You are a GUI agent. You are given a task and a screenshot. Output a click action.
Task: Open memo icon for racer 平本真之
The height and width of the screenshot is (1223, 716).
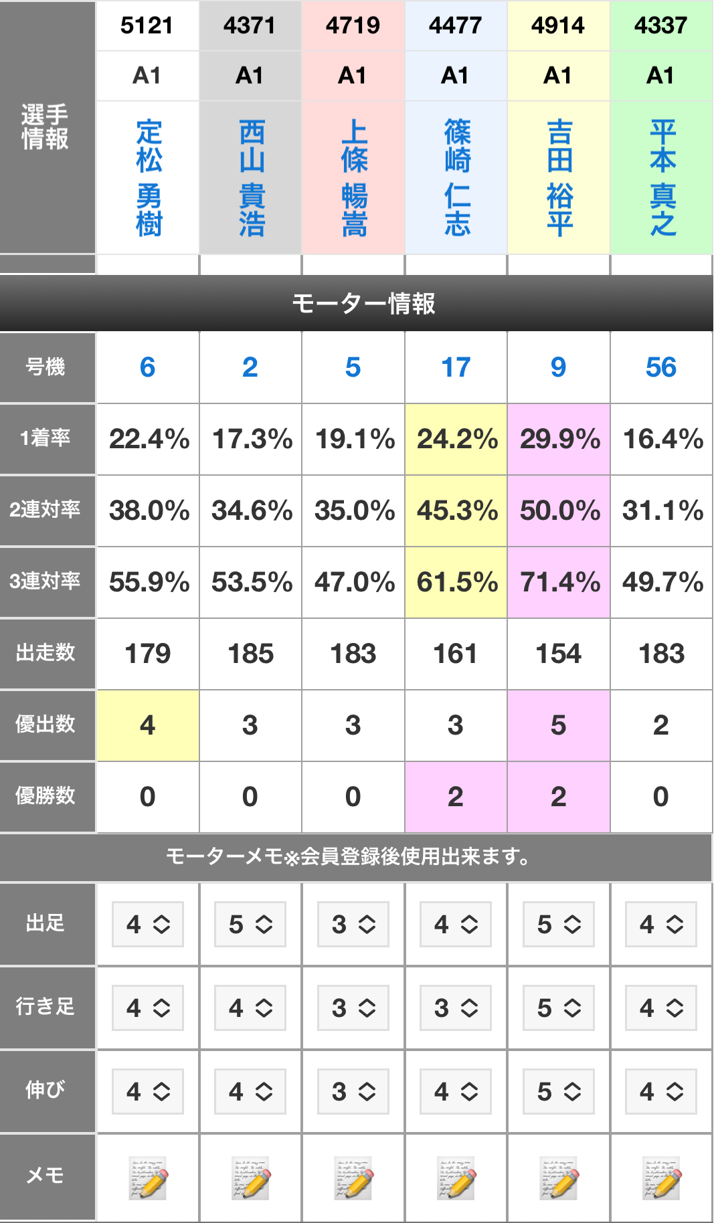pos(661,1178)
